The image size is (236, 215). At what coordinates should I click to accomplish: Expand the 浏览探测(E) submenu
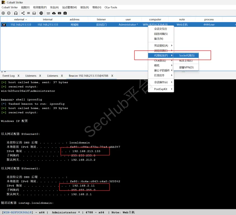coord(161,50)
